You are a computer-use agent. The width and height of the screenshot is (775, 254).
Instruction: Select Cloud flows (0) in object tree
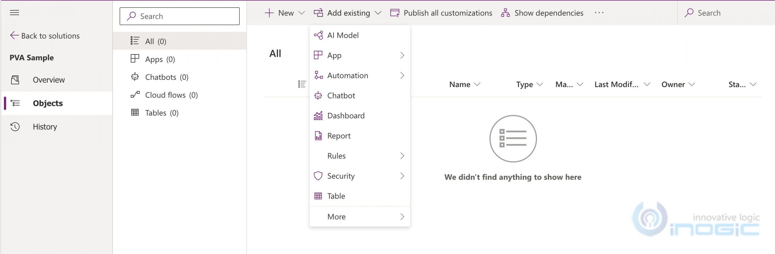(x=180, y=95)
